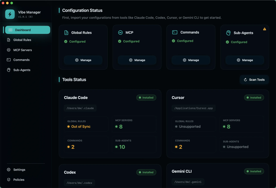This screenshot has width=276, height=188.
Task: Click the Policies shield icon in sidebar
Action: (9, 180)
